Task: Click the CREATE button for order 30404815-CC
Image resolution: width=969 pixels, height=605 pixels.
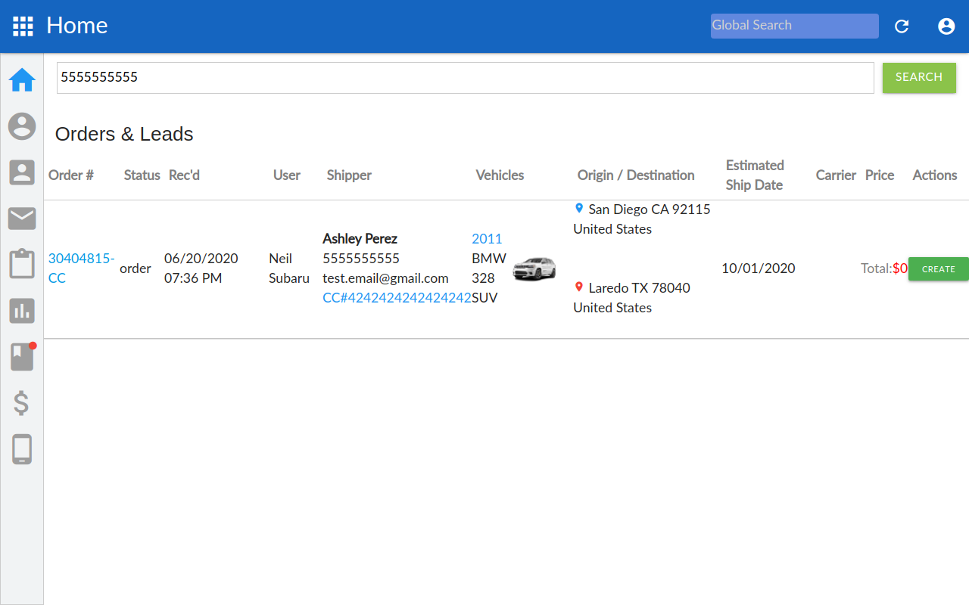Action: (939, 269)
